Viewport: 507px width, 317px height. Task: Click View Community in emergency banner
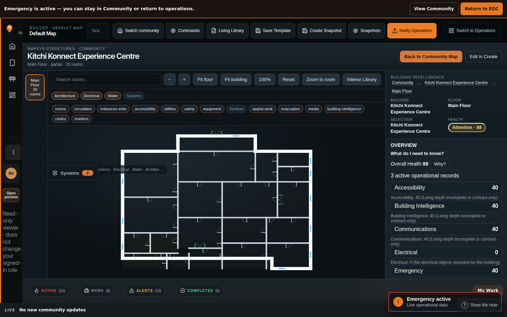[434, 9]
